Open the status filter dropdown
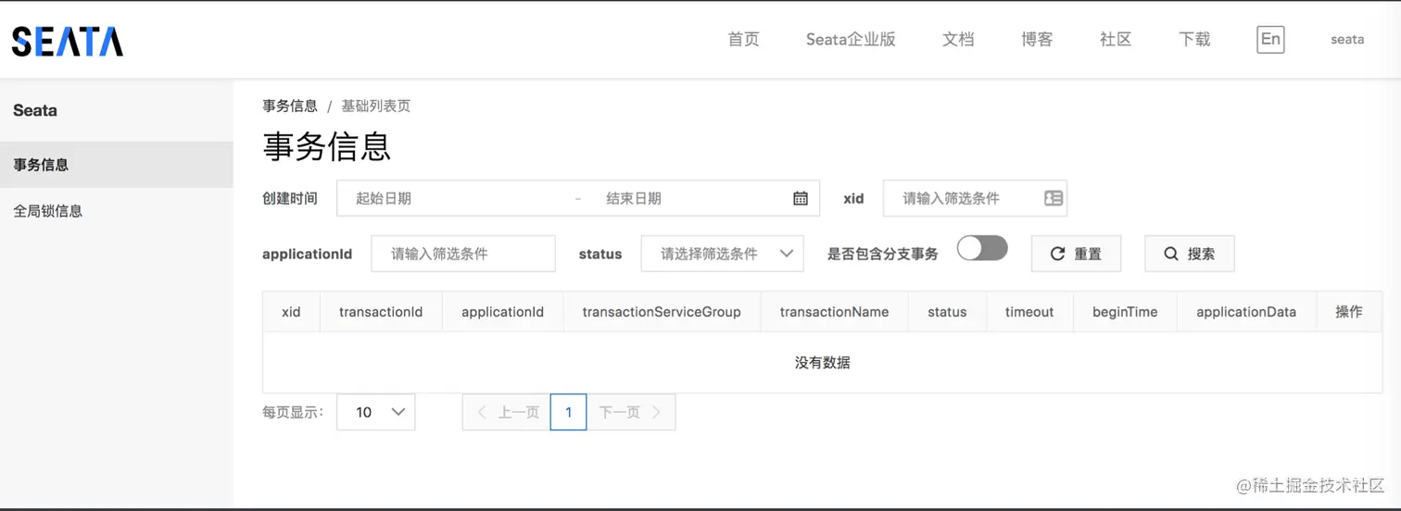Image resolution: width=1401 pixels, height=511 pixels. pyautogui.click(x=723, y=254)
